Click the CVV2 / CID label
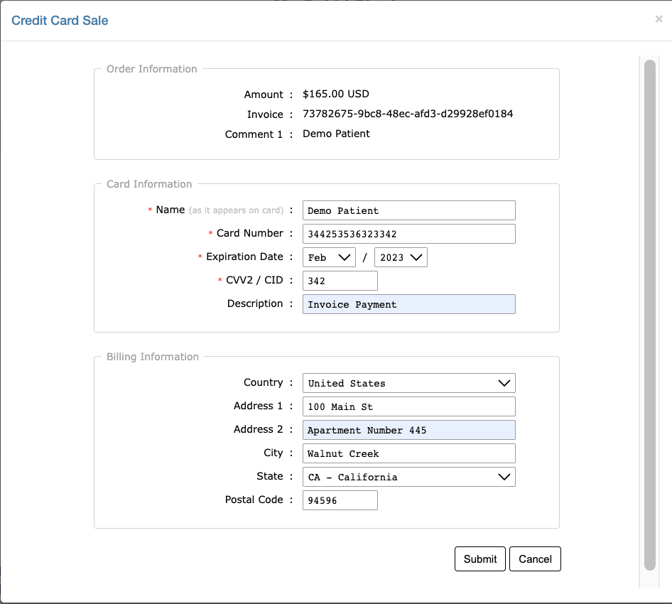This screenshot has width=672, height=604. pyautogui.click(x=254, y=280)
